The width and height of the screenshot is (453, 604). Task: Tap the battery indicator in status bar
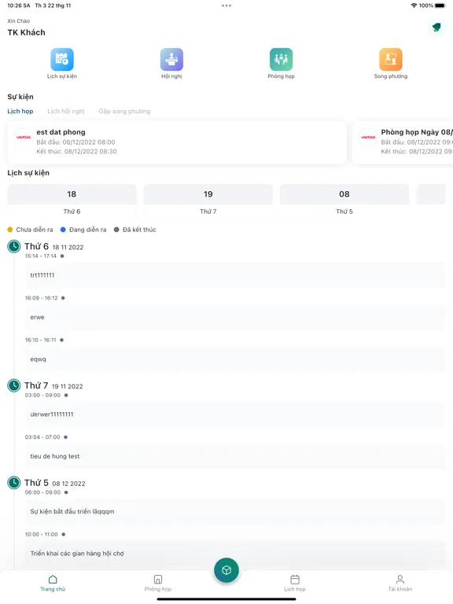(440, 6)
